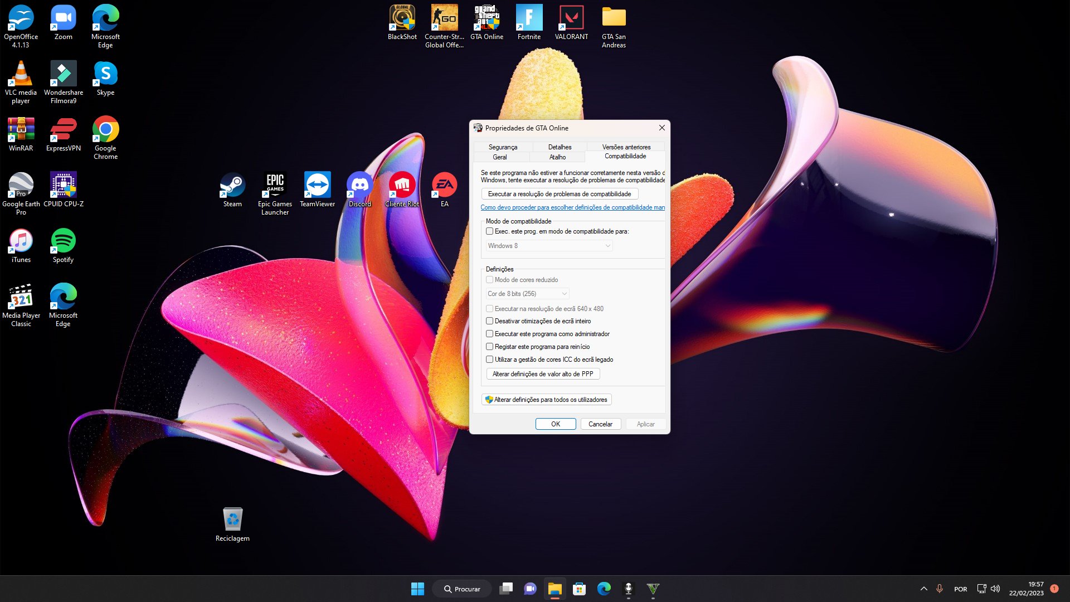Open the compatibility settings help link
This screenshot has height=602, width=1070.
(572, 207)
